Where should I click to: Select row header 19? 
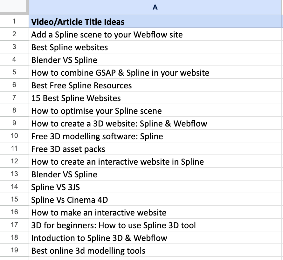tap(14, 250)
